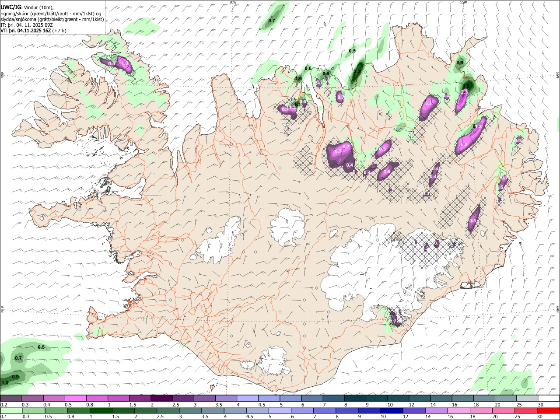Screen dimensions: 560x420
Task: Pick lower legend swatch above 20
Action: coord(504,410)
